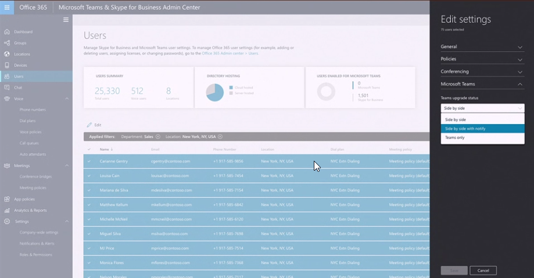Click the Settings gear icon

(7, 221)
